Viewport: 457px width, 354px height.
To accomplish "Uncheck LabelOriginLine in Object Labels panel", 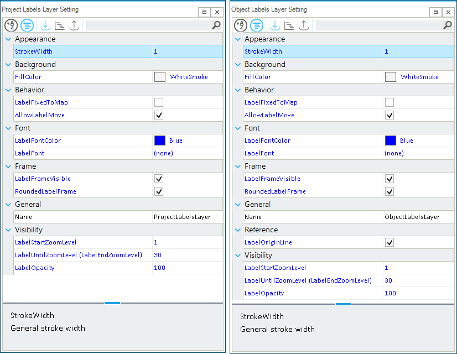I will tap(390, 242).
